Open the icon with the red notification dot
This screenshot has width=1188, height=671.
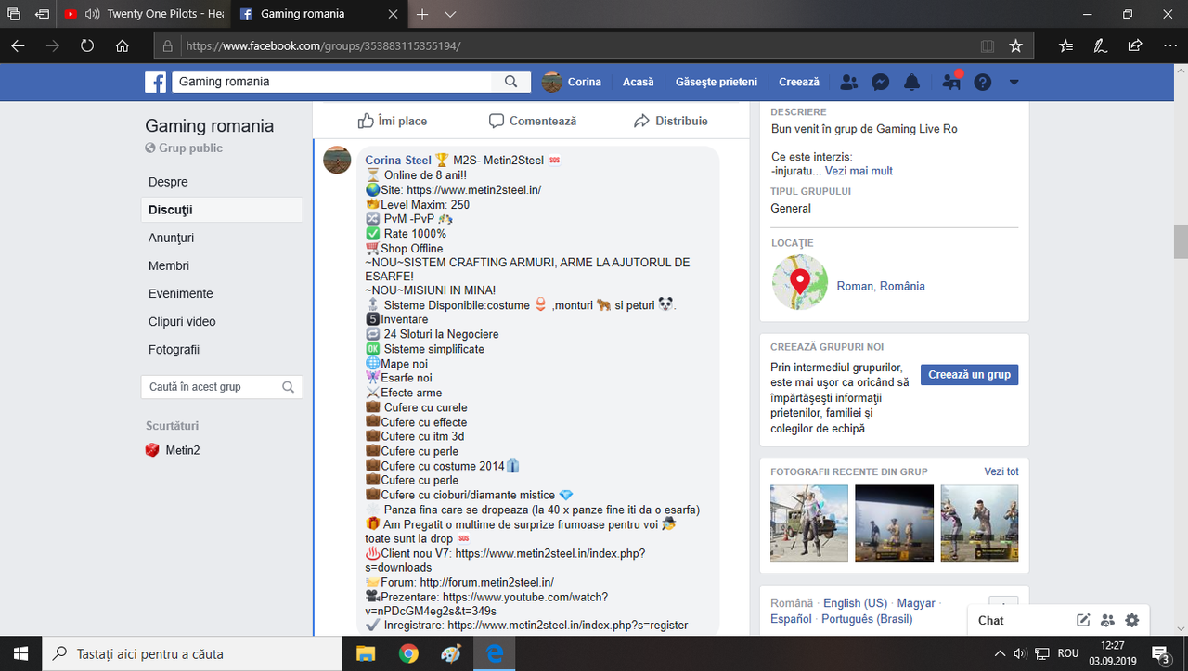951,82
